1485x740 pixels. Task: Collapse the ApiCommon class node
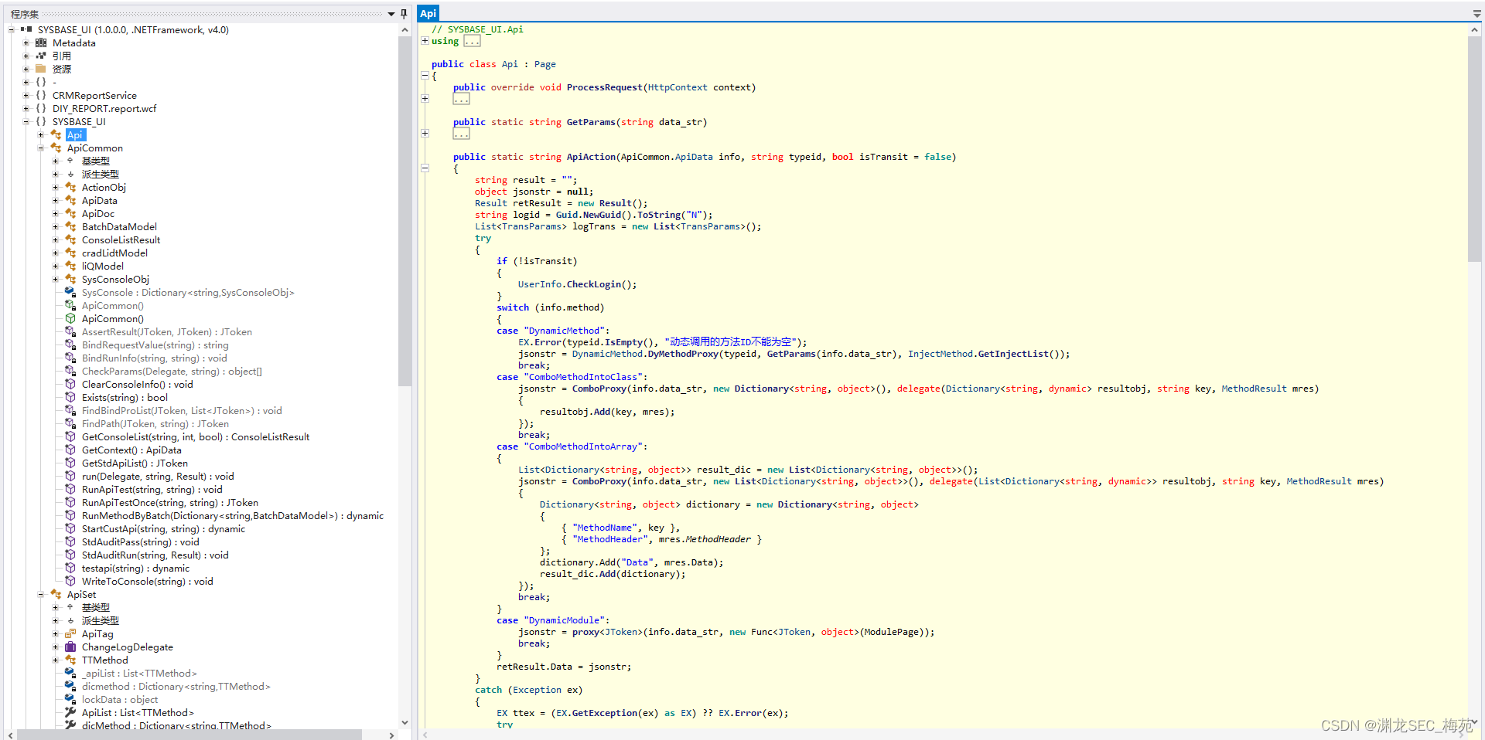(41, 148)
